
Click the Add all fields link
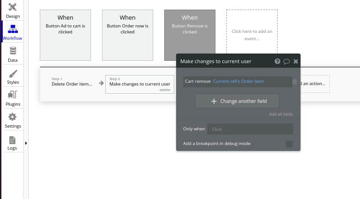(x=281, y=114)
